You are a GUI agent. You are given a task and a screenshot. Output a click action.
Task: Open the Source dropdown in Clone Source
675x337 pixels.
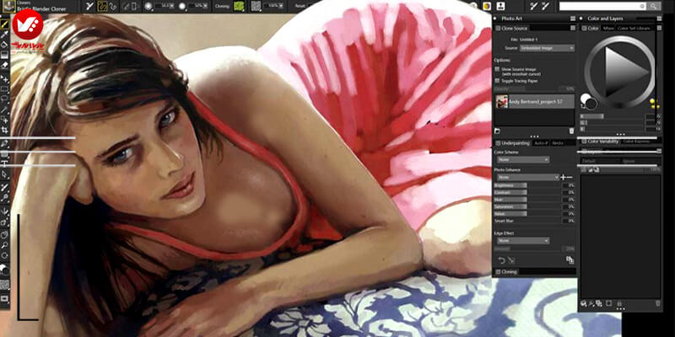tap(547, 48)
